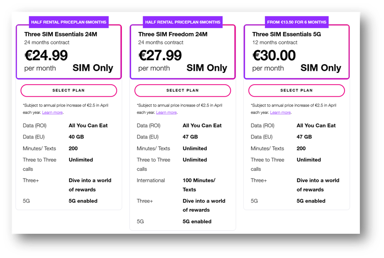Click the €27.99 price
This screenshot has width=384, height=258.
click(x=160, y=55)
